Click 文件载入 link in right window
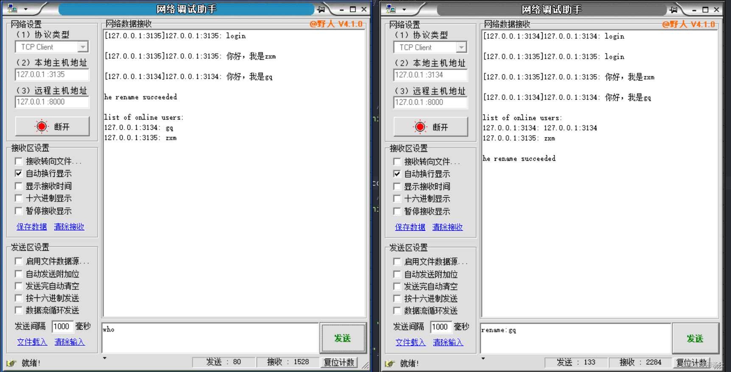 411,342
